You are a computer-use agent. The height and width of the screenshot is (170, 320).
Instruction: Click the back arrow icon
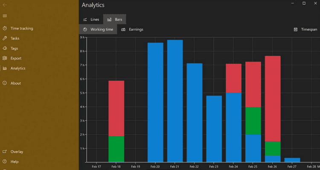(5, 5)
